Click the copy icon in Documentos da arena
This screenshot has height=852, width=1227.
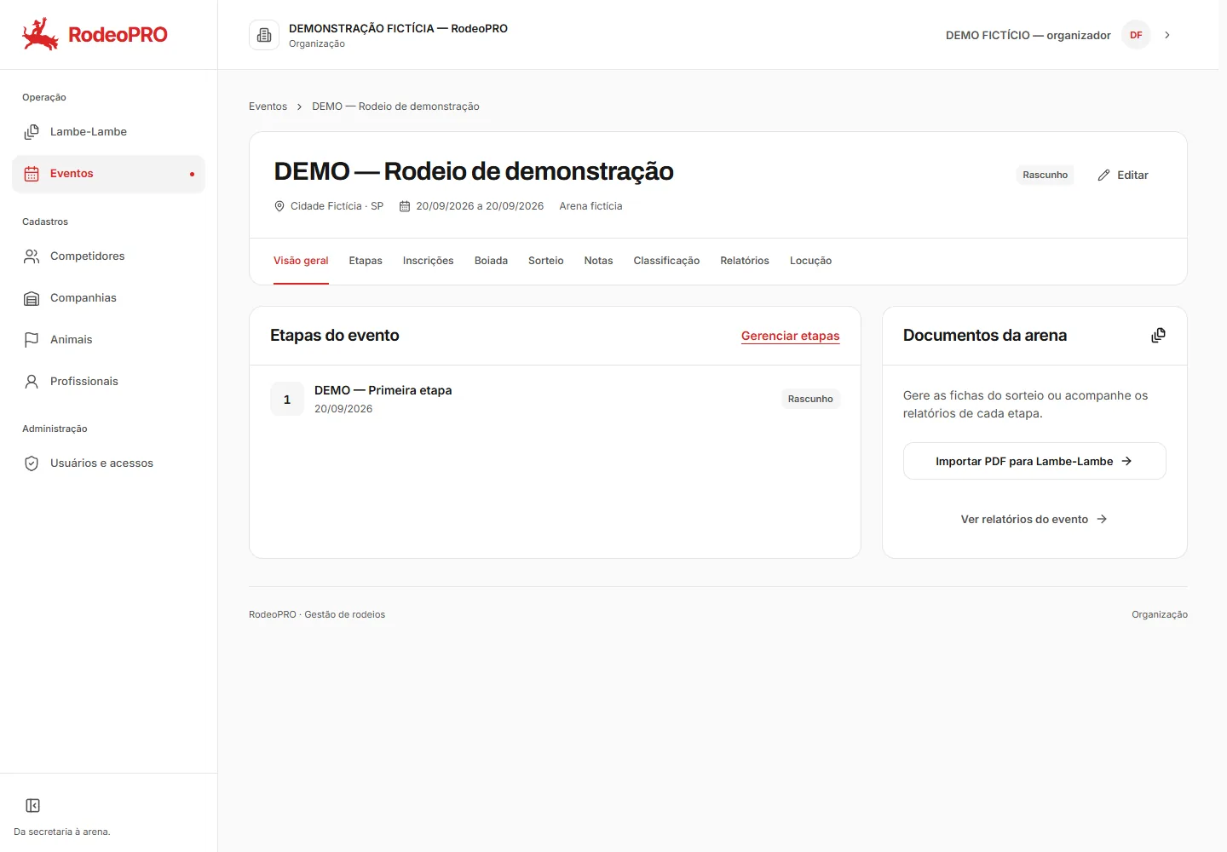point(1158,336)
